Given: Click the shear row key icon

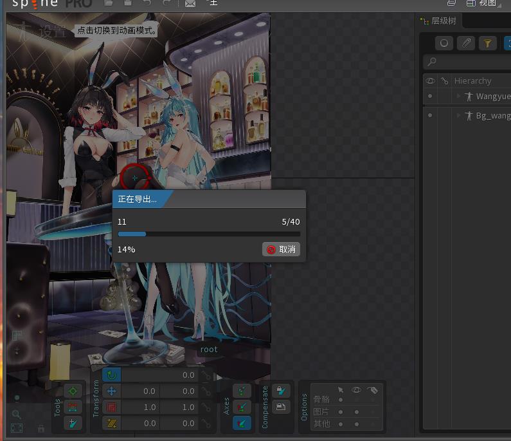Looking at the screenshot, I should coord(206,424).
